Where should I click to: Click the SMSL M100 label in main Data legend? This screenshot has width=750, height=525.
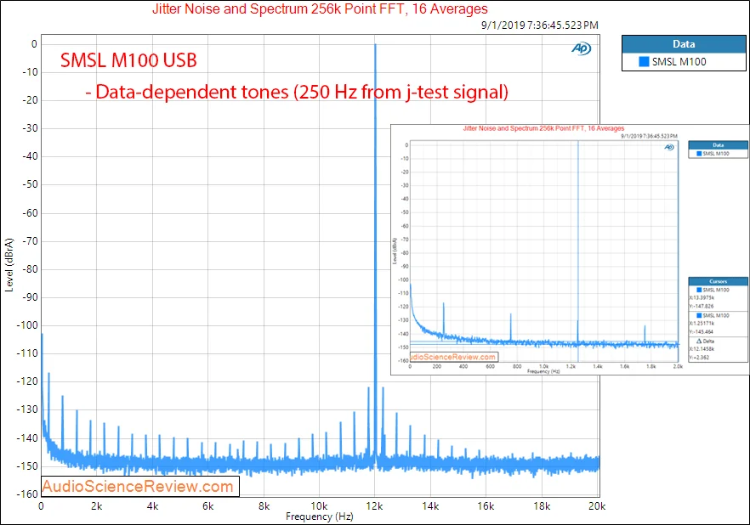tap(679, 62)
